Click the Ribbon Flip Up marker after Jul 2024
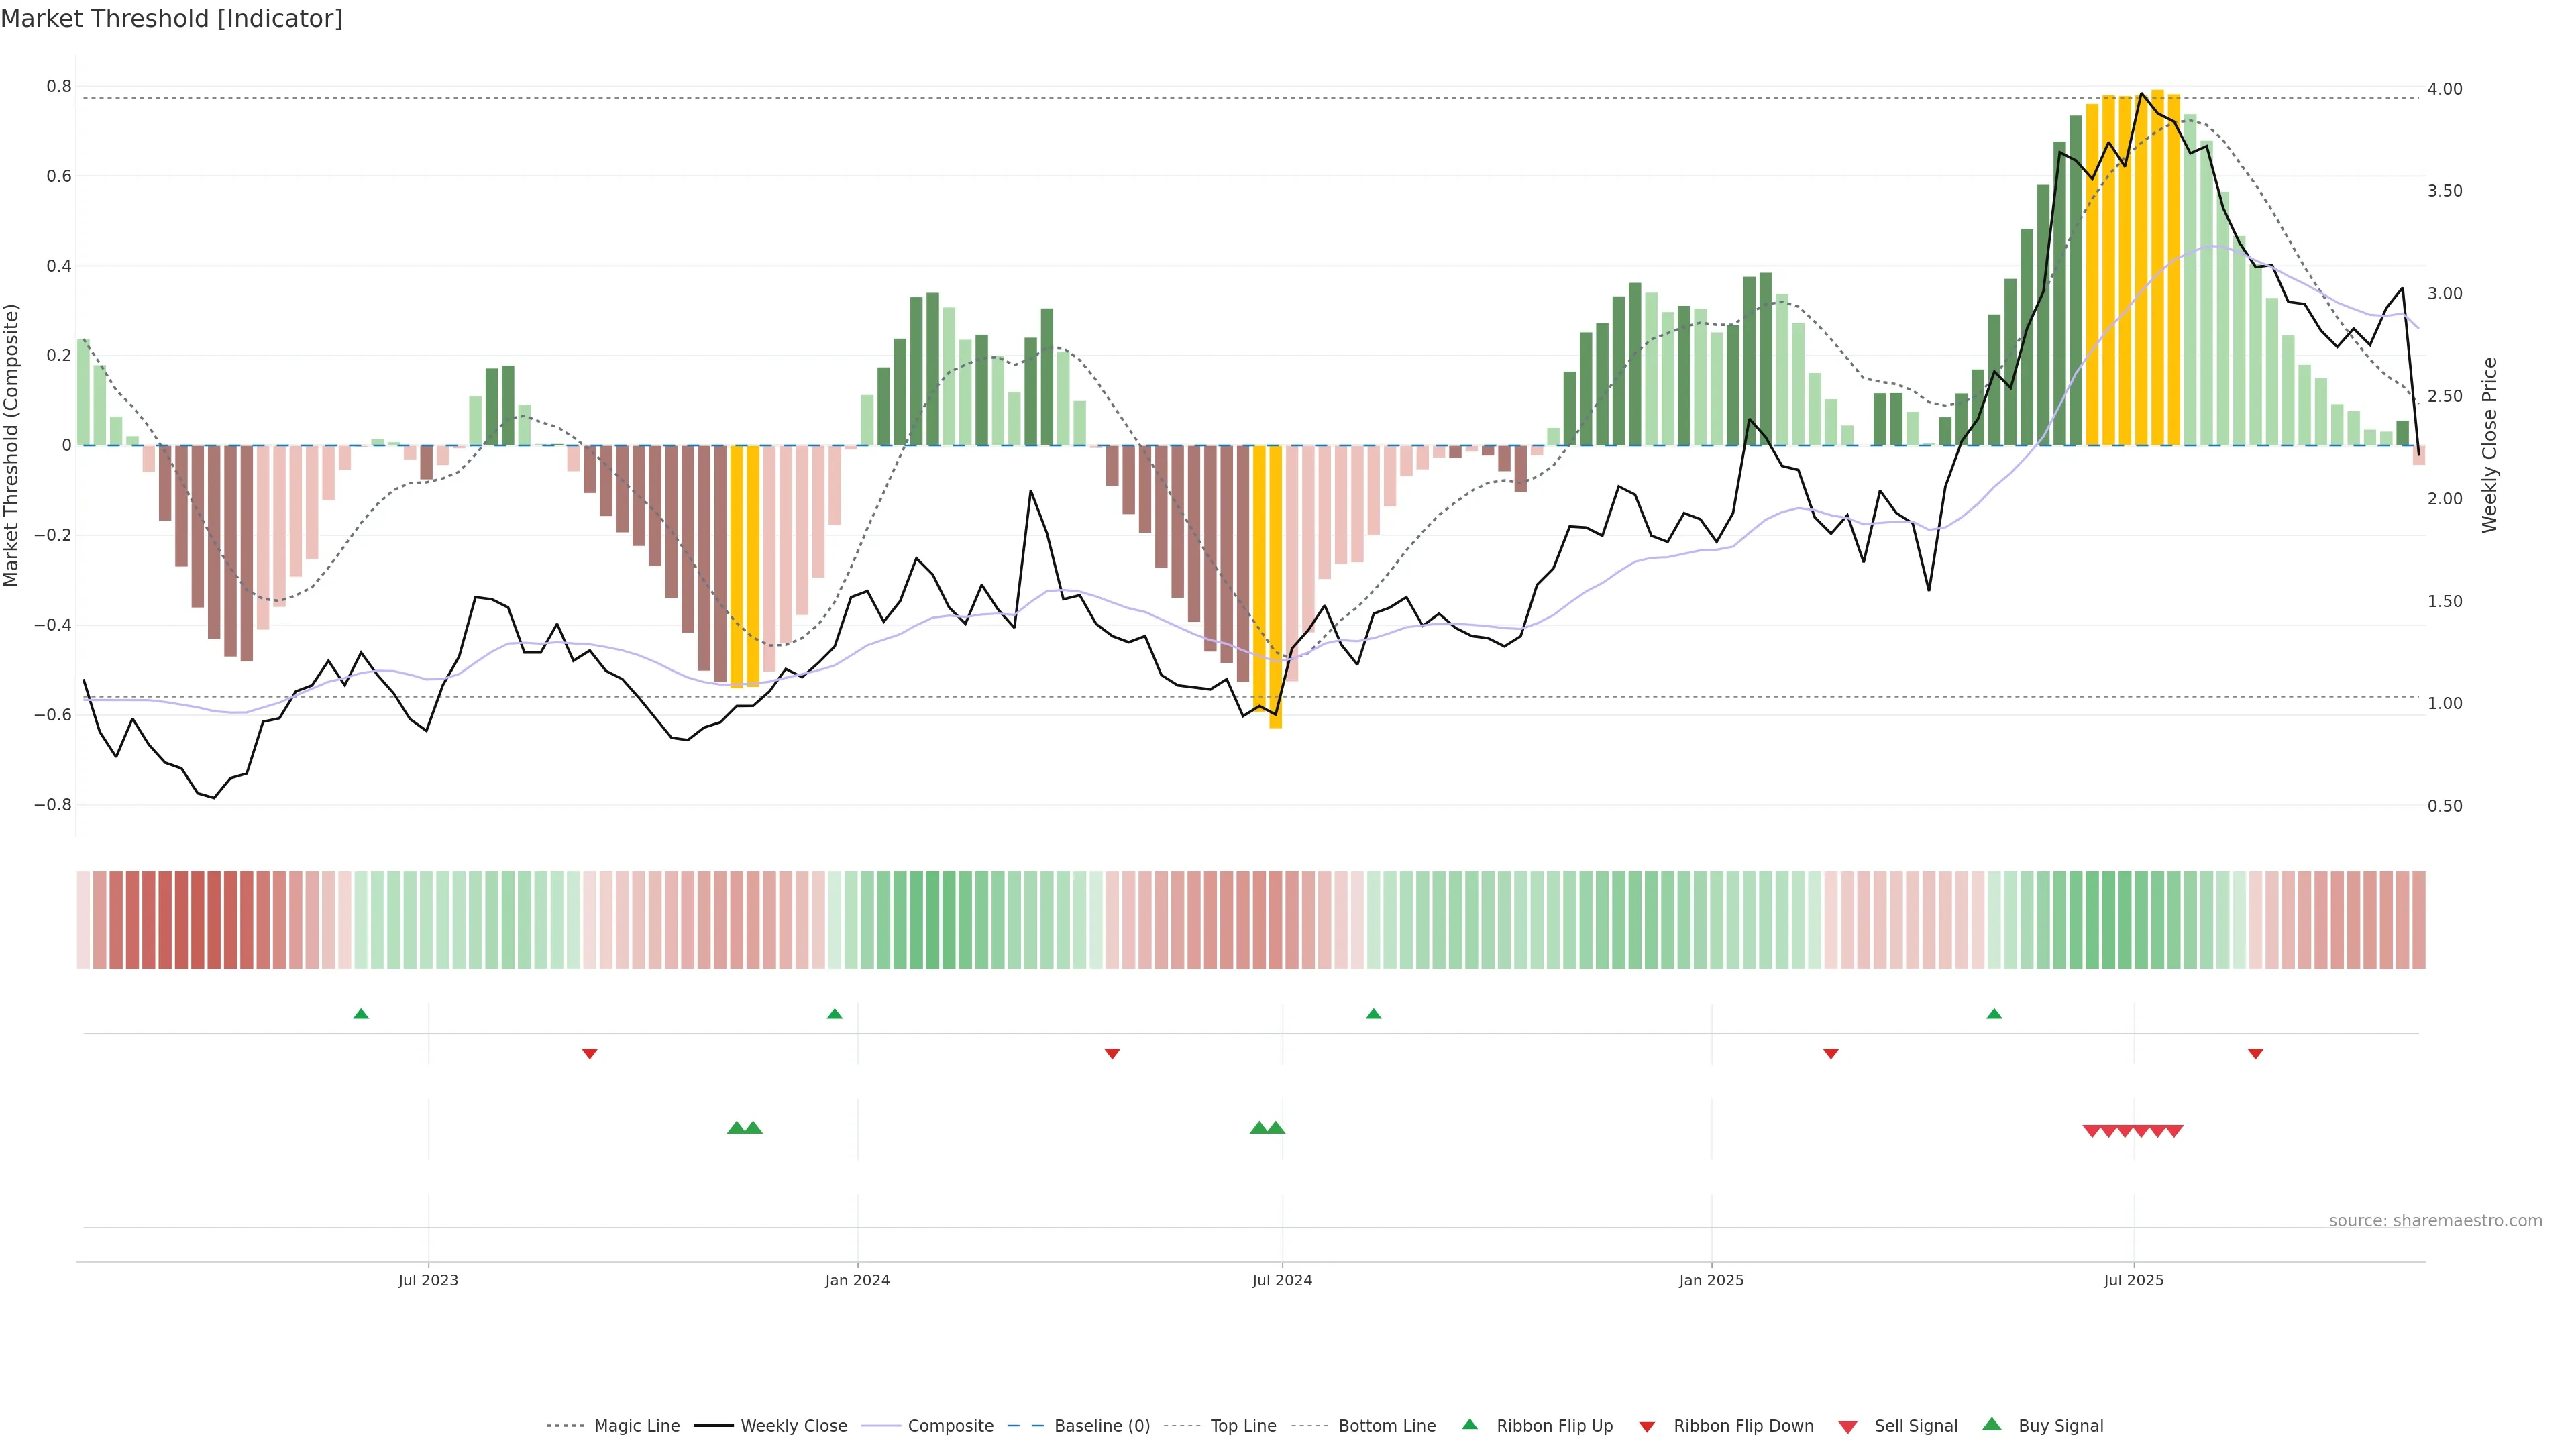The image size is (2576, 1449). (x=1373, y=1014)
